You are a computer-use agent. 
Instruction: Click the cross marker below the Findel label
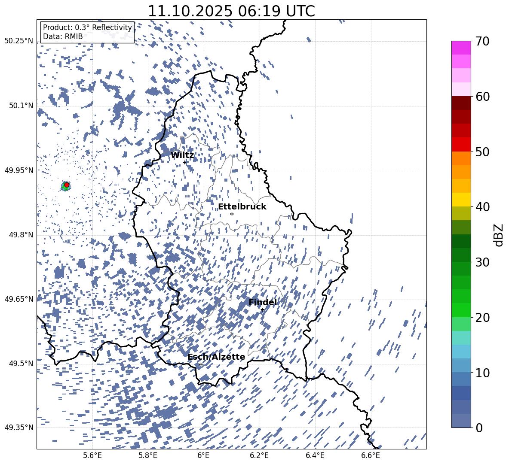[262, 310]
